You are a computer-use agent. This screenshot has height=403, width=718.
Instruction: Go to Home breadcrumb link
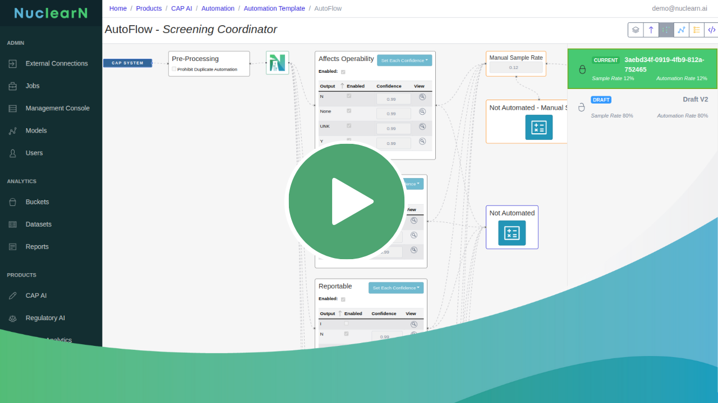(x=118, y=8)
